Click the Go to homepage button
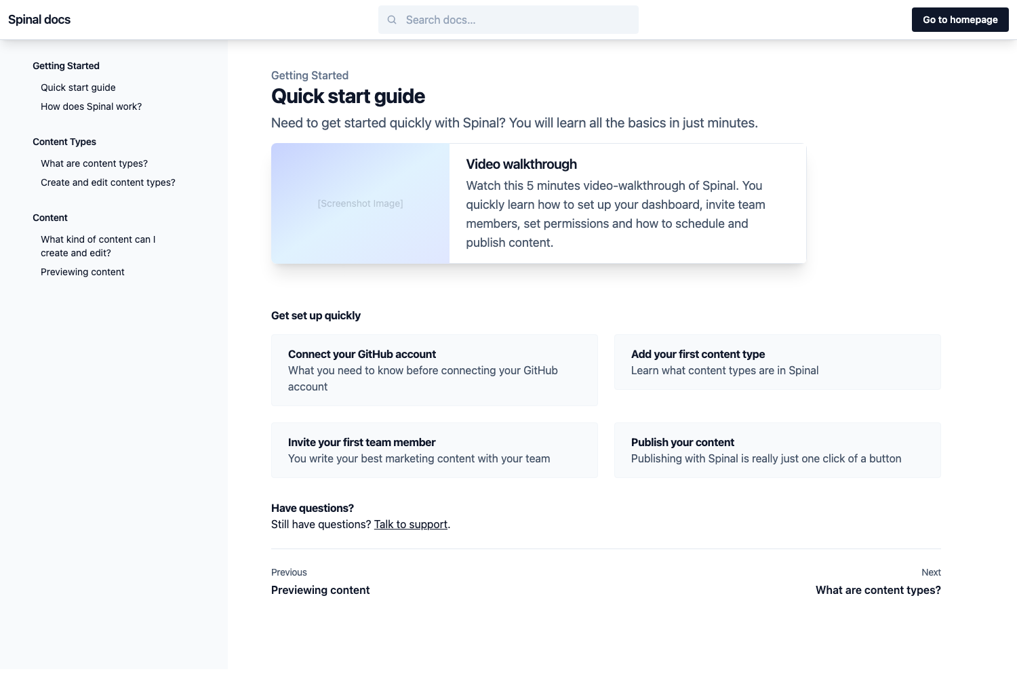The width and height of the screenshot is (1017, 678). pyautogui.click(x=960, y=20)
